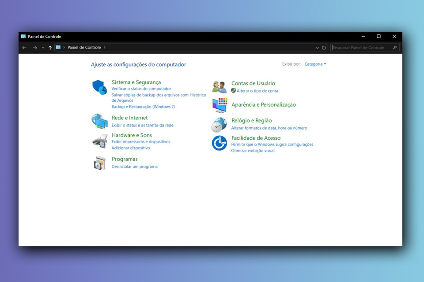Expand the chevron before Painel de Controle breadcrumb
This screenshot has height=282, width=424.
(x=64, y=47)
